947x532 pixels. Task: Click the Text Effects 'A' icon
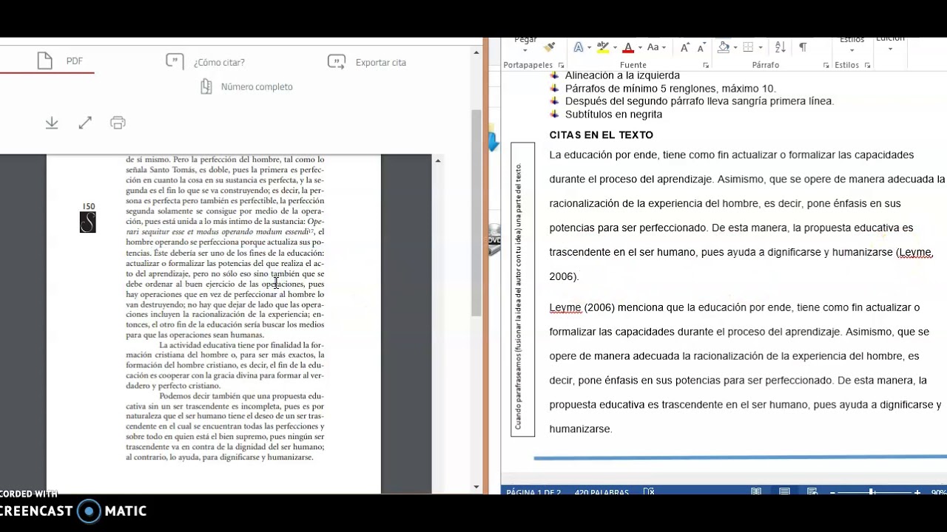tap(579, 47)
